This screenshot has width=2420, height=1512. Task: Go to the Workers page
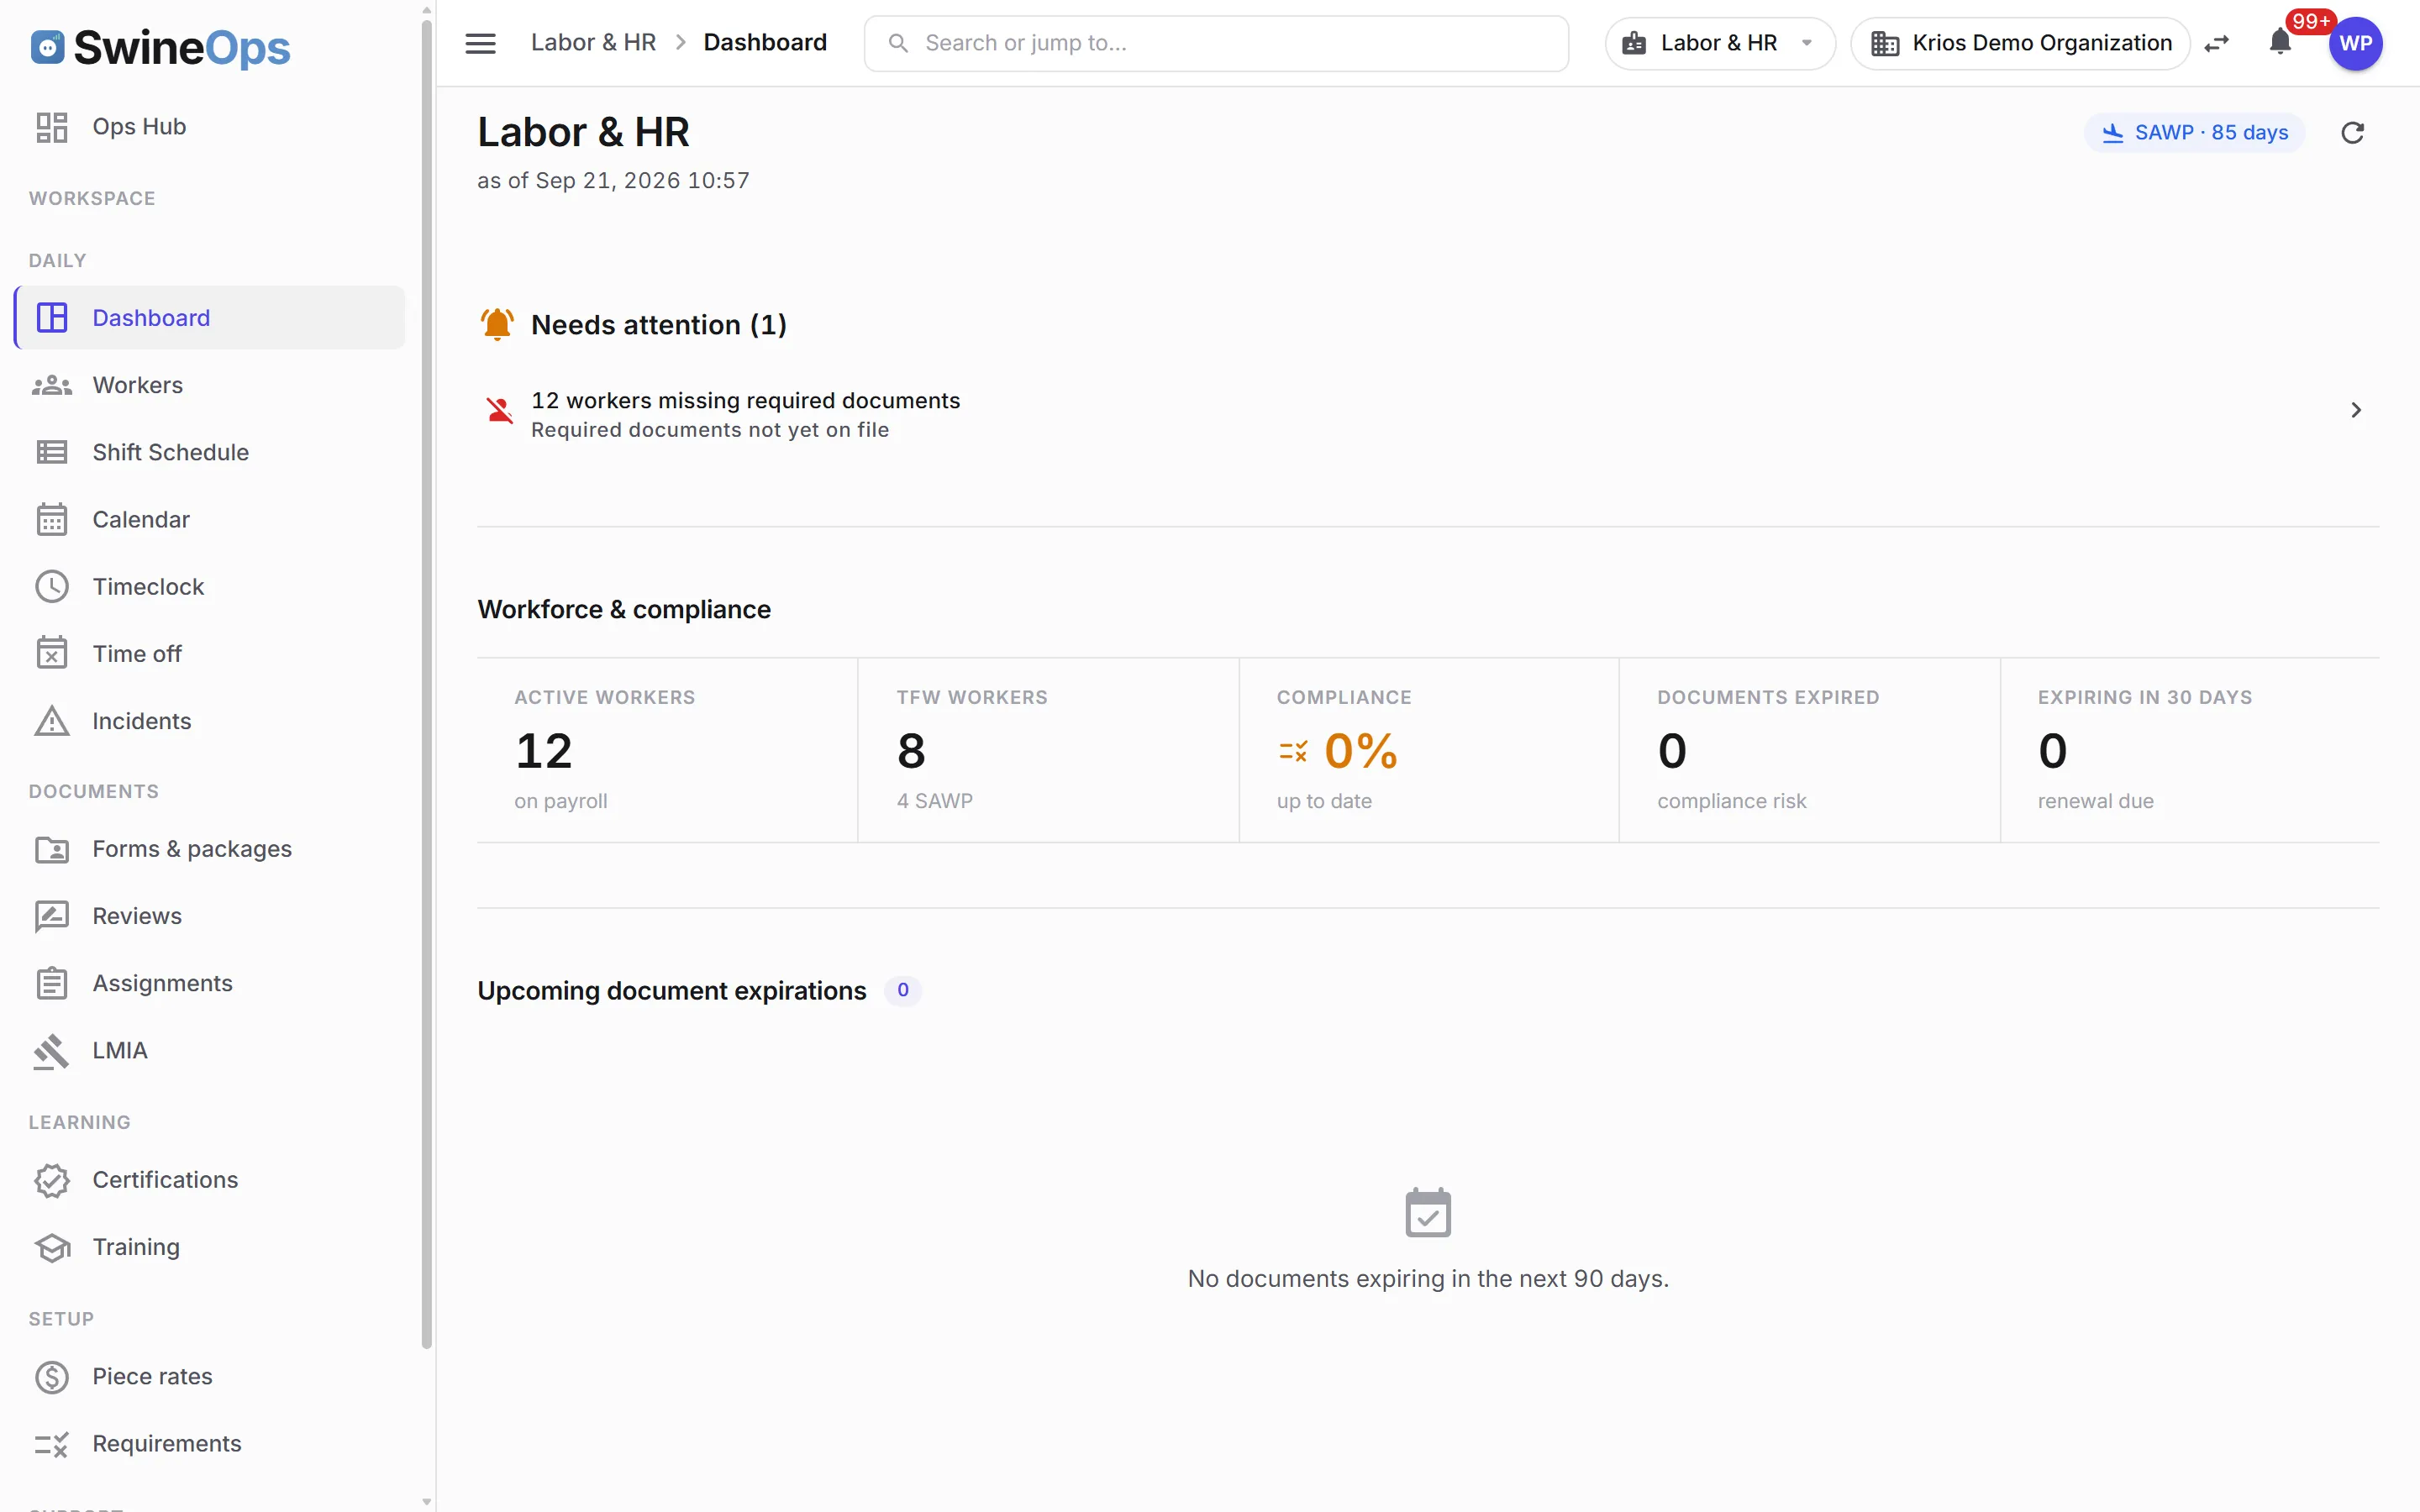(210, 385)
